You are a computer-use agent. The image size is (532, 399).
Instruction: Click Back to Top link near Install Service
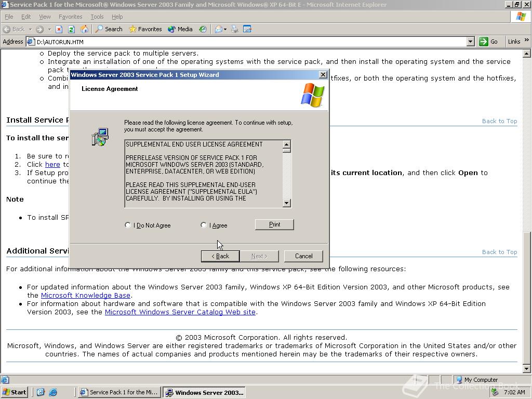click(499, 121)
